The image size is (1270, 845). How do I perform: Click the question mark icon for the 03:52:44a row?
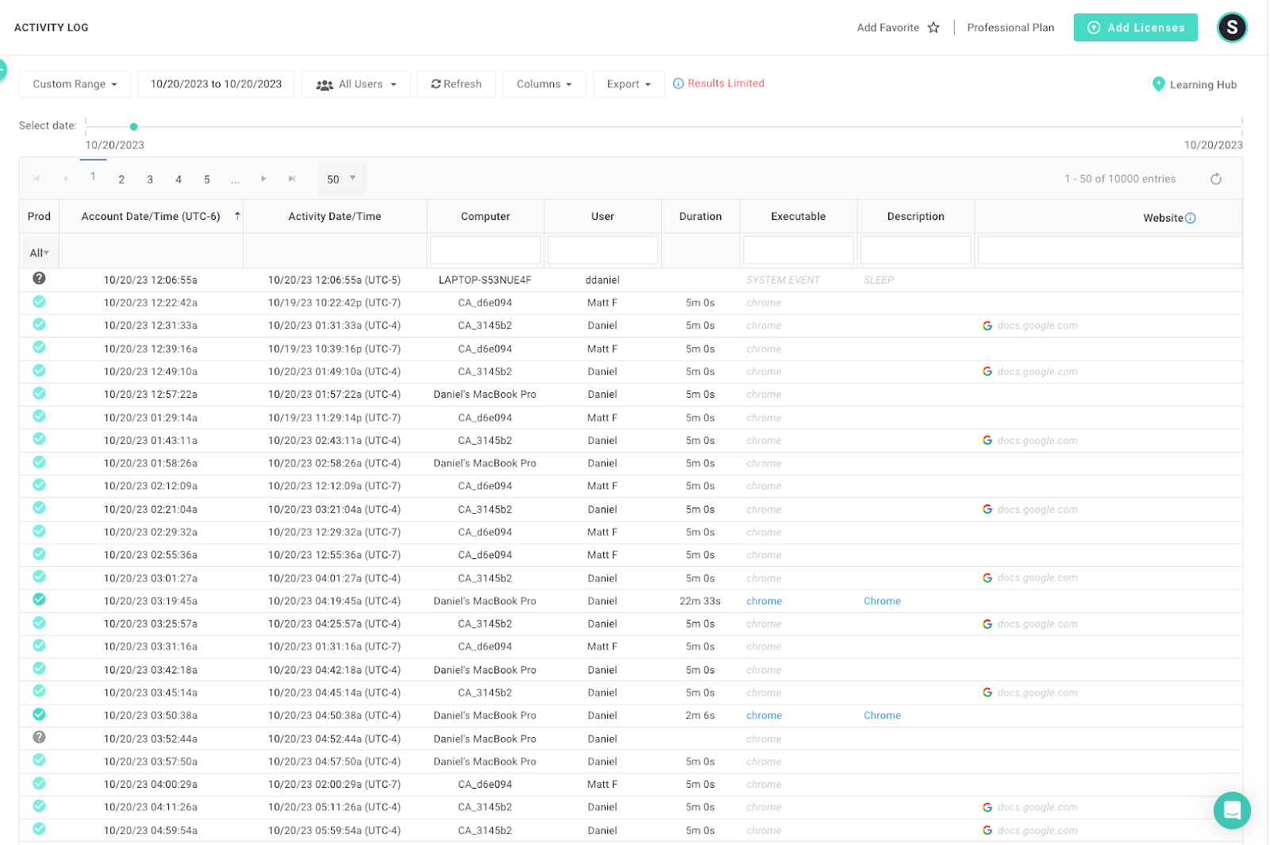pos(39,737)
